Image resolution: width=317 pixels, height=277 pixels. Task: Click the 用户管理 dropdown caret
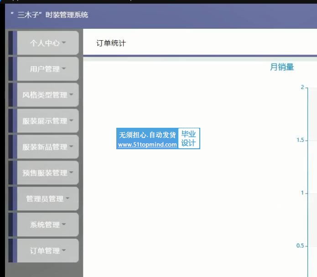click(x=64, y=69)
